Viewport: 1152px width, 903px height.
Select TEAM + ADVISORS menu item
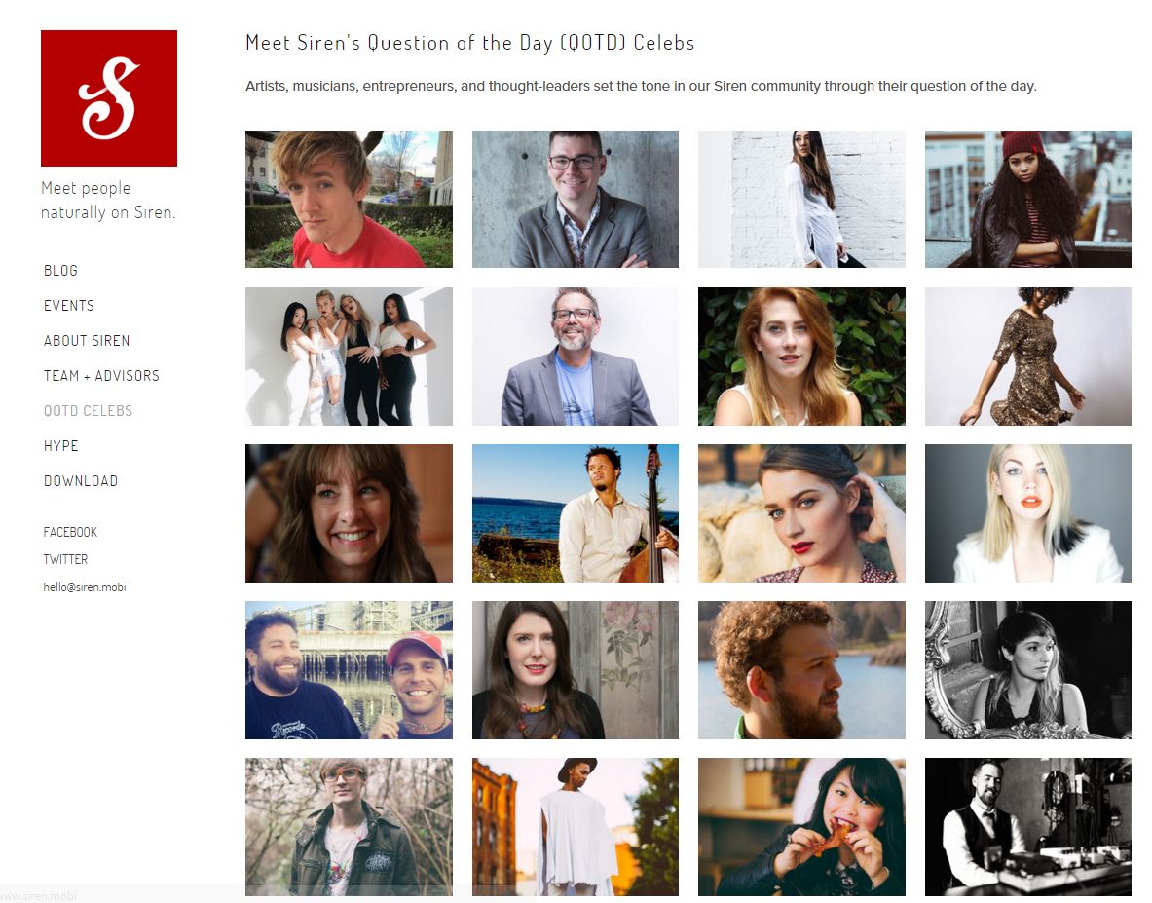(101, 375)
